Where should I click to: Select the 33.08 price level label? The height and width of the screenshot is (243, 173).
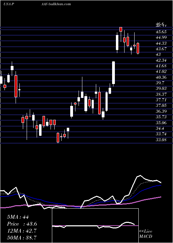tap(161, 140)
